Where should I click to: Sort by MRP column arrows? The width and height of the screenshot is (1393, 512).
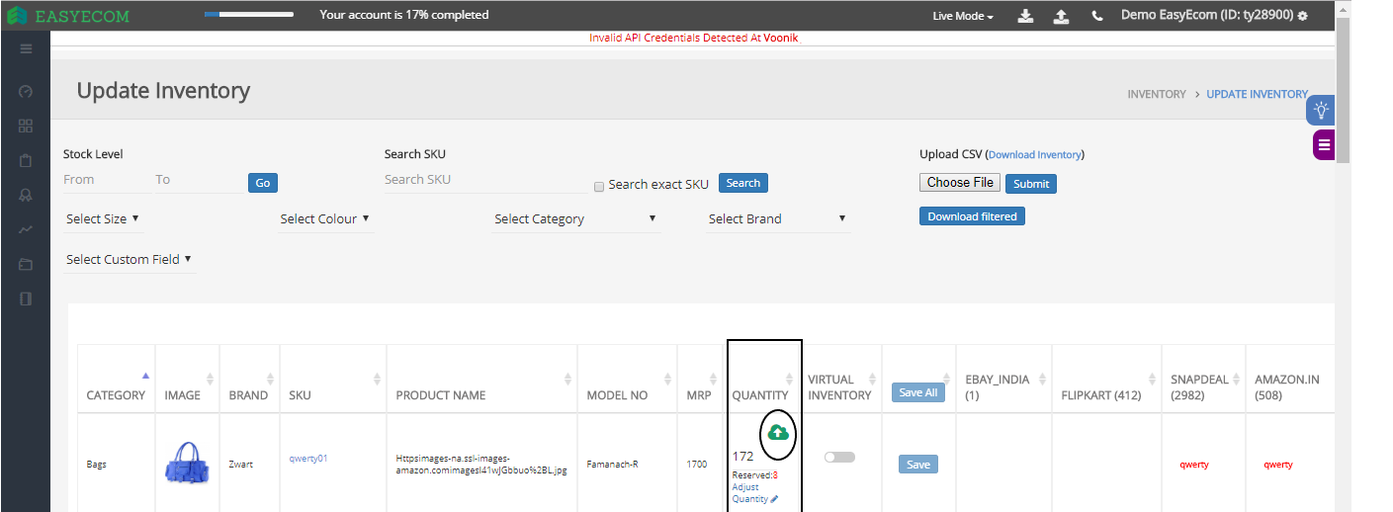click(x=713, y=380)
